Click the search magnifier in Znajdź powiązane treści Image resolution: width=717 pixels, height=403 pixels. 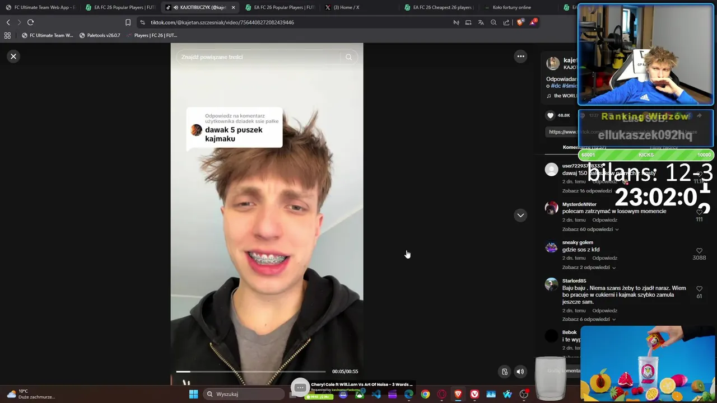coord(348,57)
